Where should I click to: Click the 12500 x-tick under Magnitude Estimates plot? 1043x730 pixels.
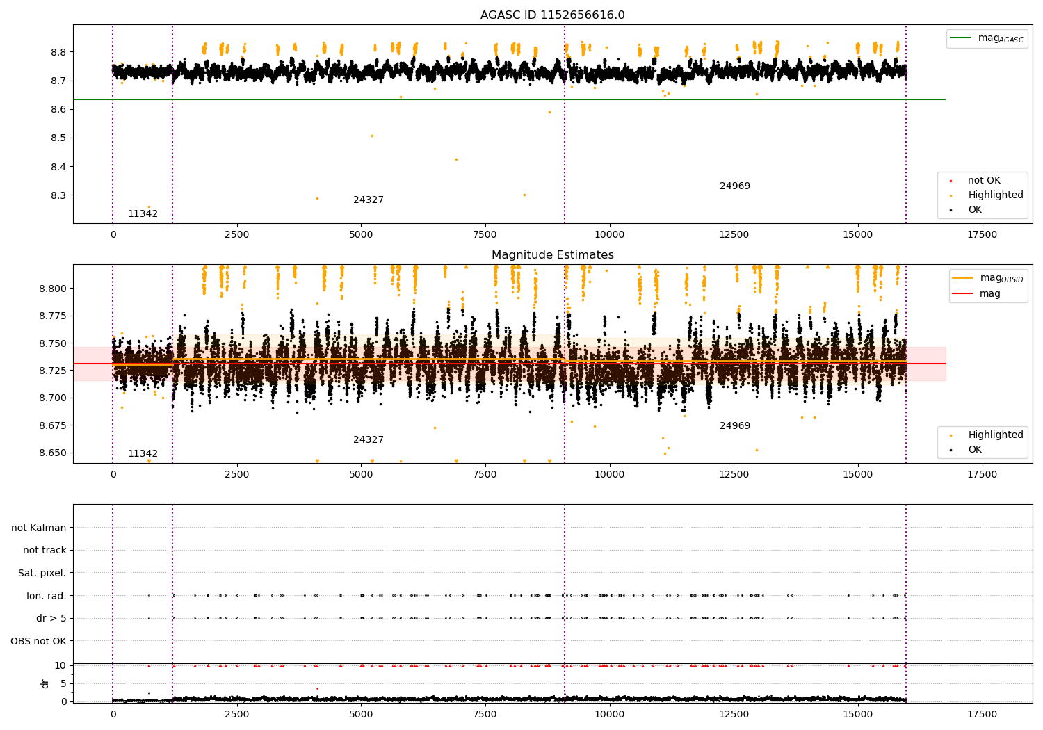click(734, 474)
